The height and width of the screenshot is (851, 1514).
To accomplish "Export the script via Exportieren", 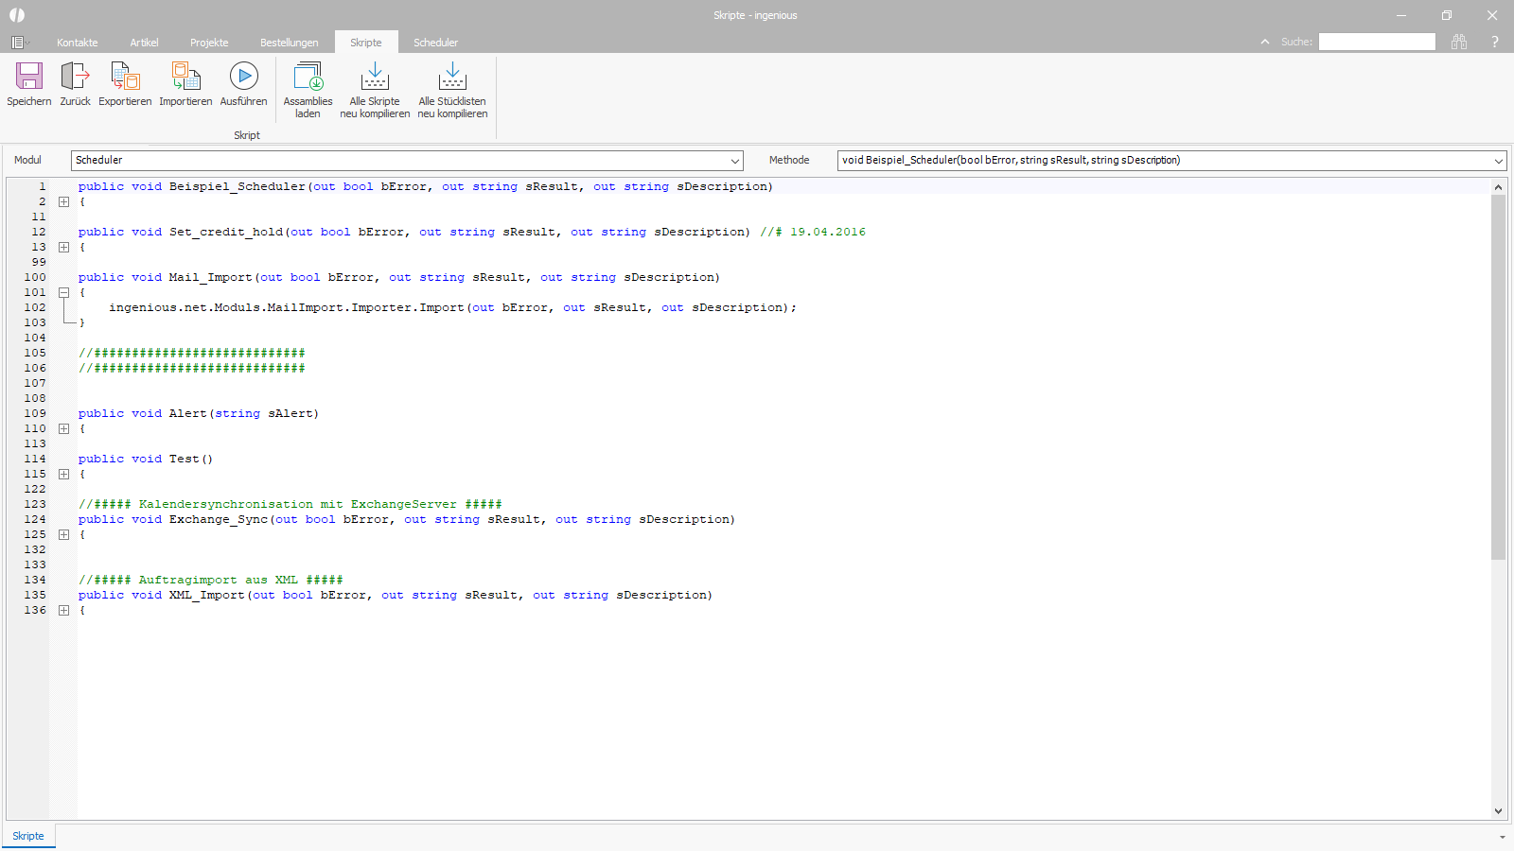I will click(125, 85).
